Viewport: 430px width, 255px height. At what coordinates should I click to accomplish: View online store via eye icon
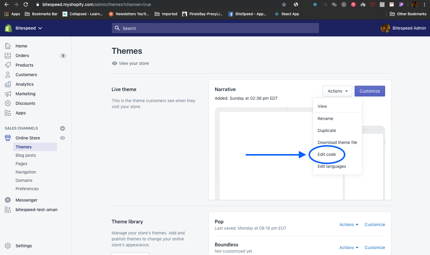[63, 138]
